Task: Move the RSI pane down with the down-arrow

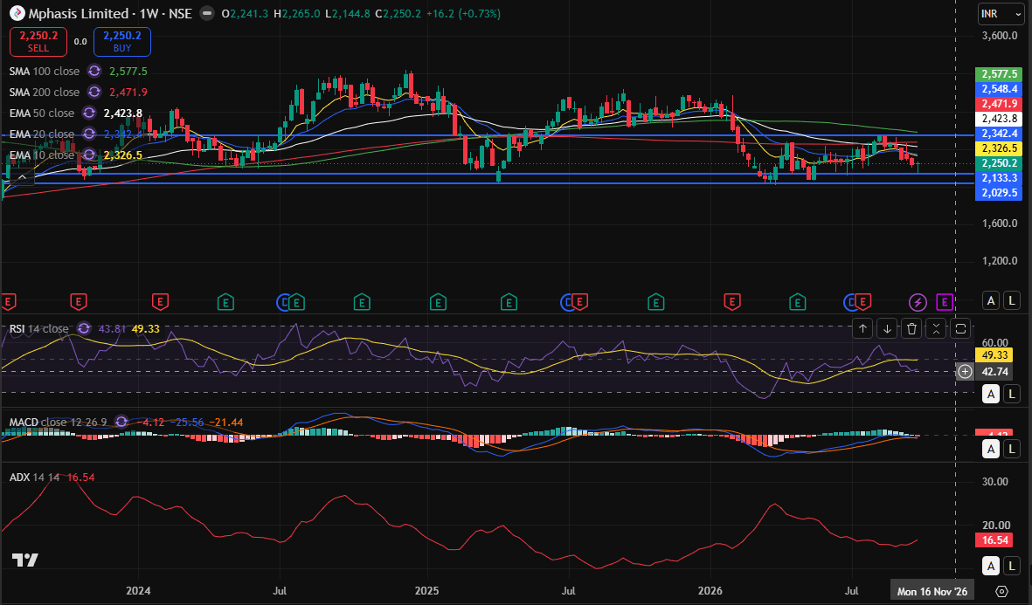Action: tap(887, 328)
